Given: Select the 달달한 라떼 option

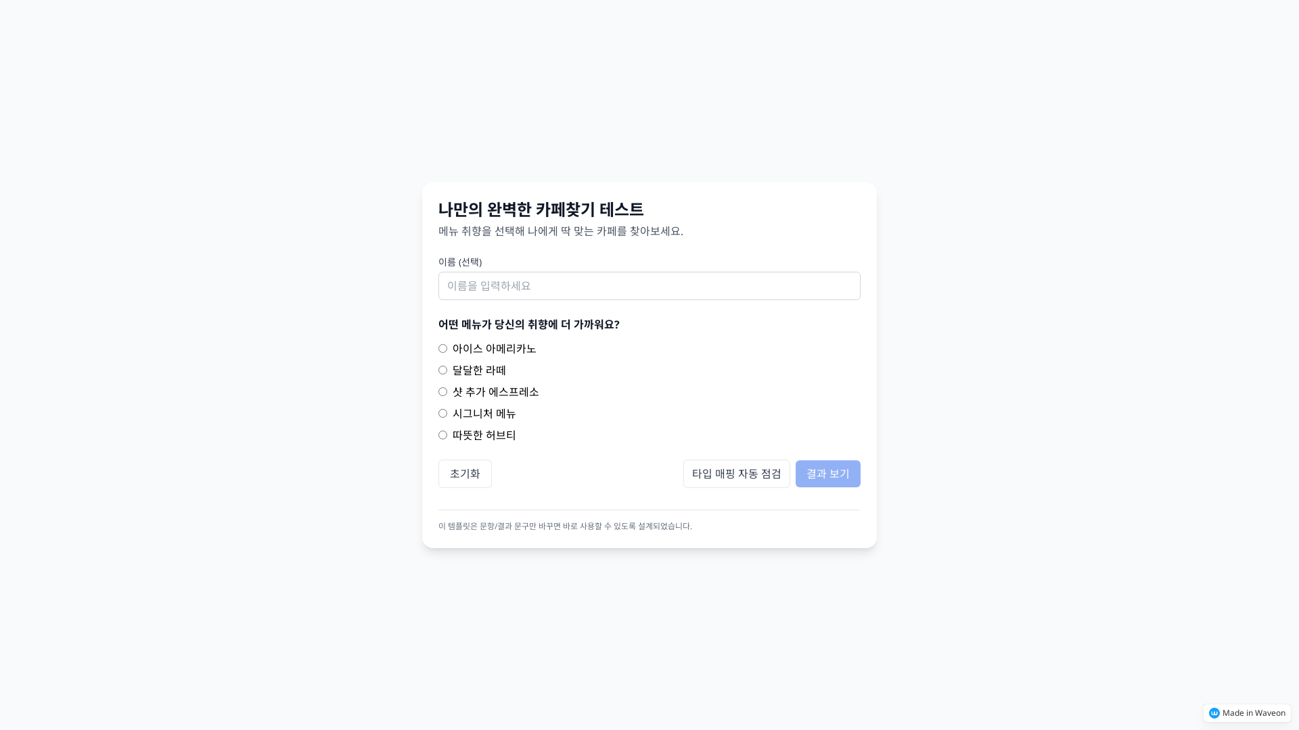Looking at the screenshot, I should coord(442,370).
